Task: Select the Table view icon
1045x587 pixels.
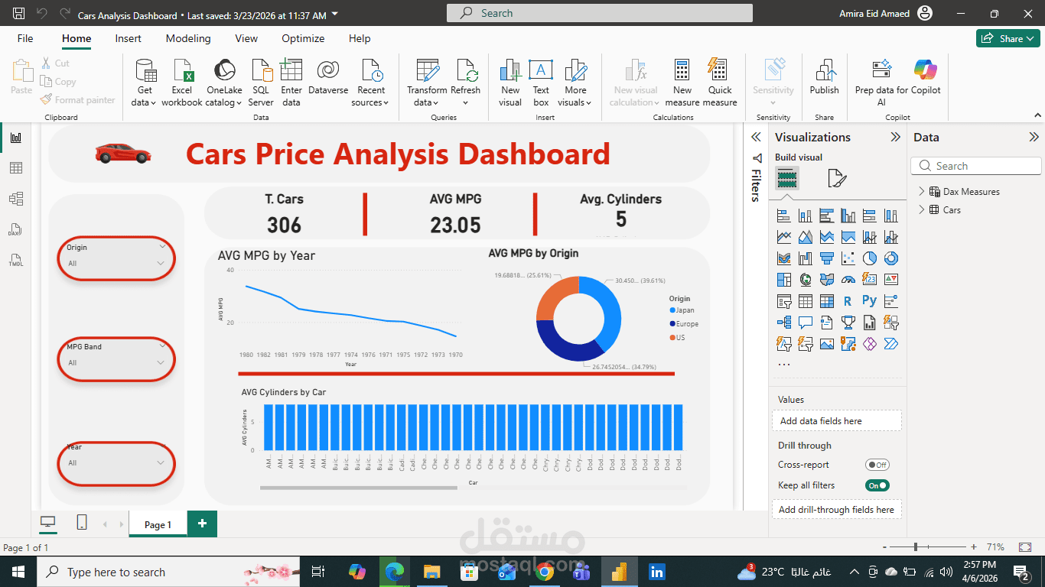Action: [17, 167]
